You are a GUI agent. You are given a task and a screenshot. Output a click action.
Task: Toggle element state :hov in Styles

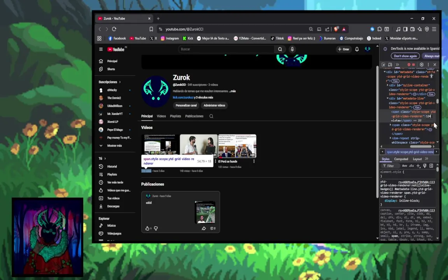click(404, 166)
